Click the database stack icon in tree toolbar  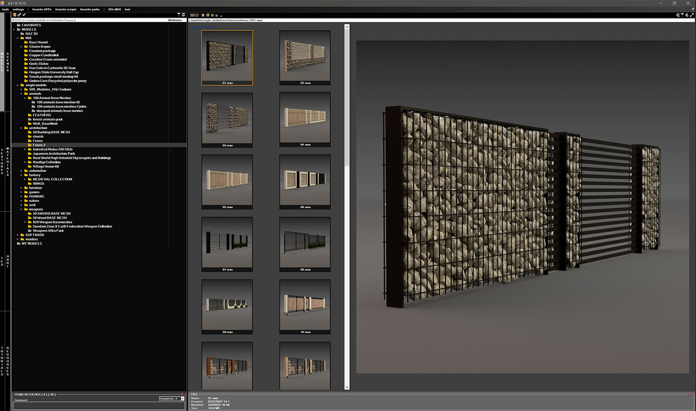14,15
